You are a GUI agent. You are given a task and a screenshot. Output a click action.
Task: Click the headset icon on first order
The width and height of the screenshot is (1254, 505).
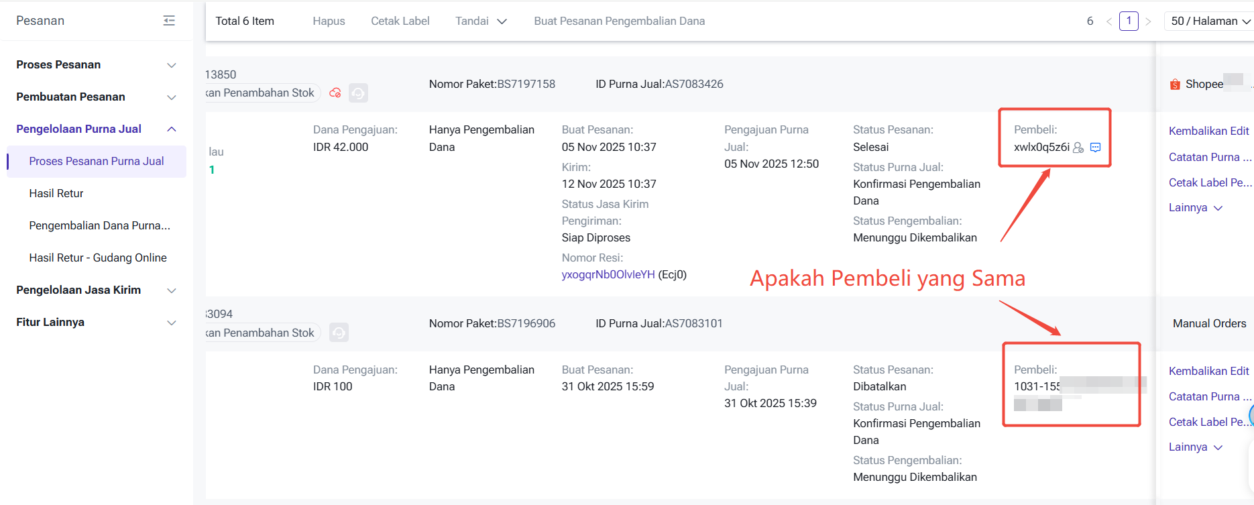coord(358,93)
